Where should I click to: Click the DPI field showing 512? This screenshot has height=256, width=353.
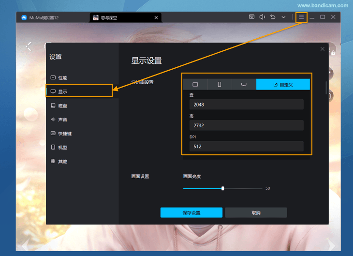coord(247,146)
